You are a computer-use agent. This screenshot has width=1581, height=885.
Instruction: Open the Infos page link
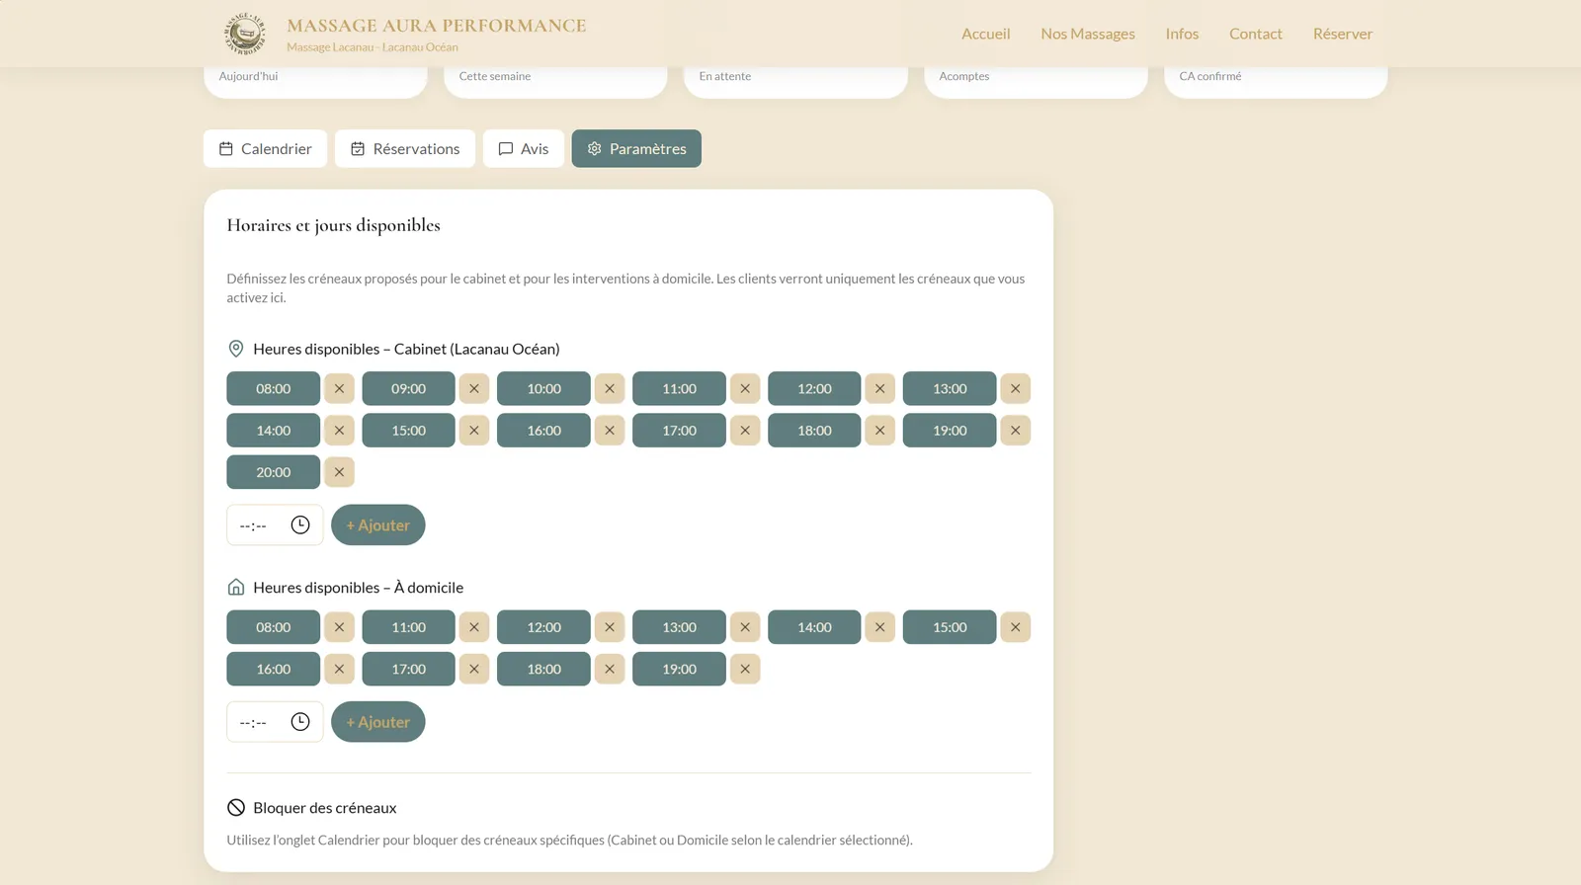click(x=1182, y=34)
